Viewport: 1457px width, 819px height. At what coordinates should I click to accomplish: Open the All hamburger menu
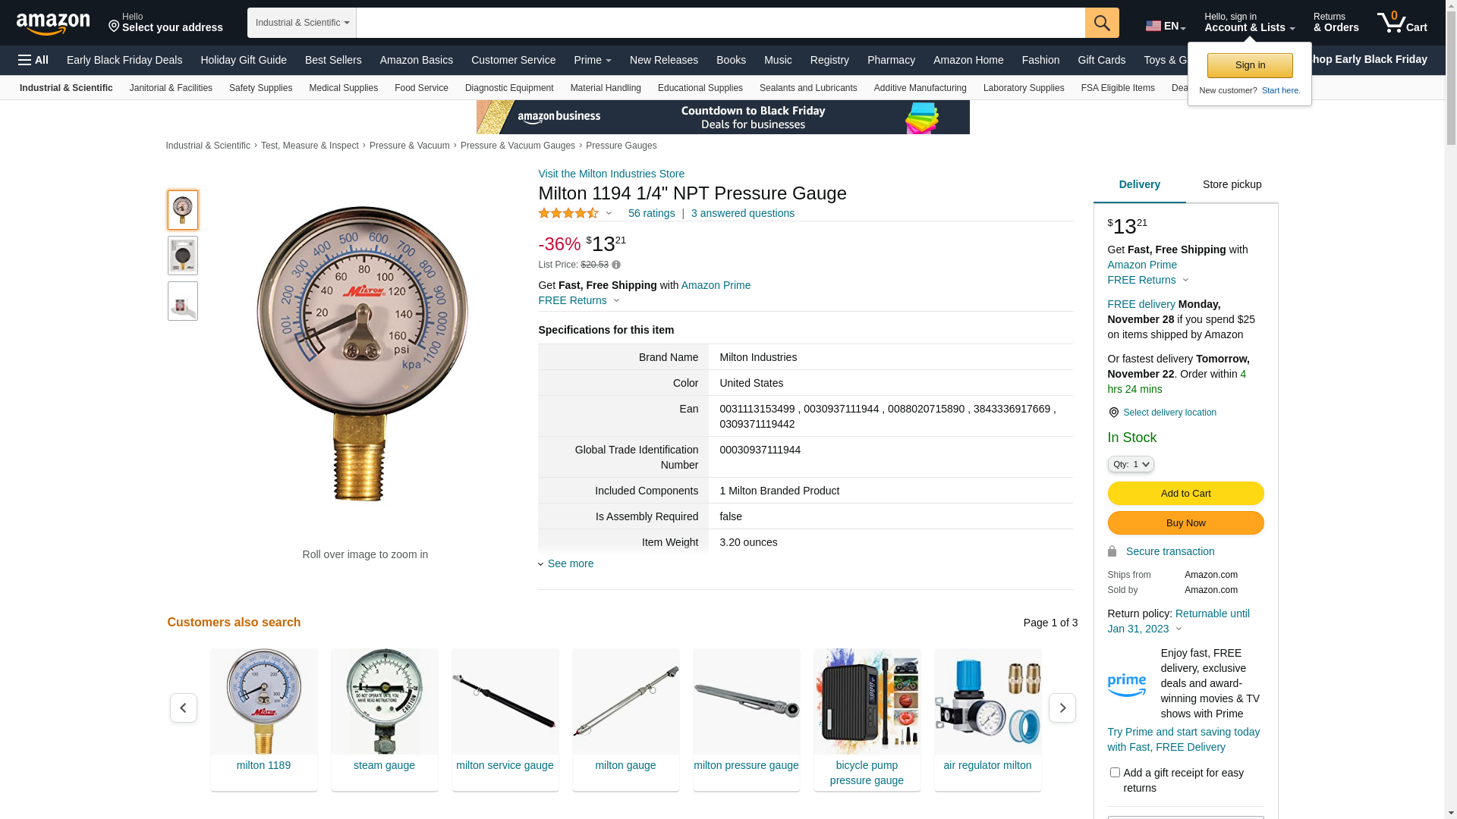(33, 60)
